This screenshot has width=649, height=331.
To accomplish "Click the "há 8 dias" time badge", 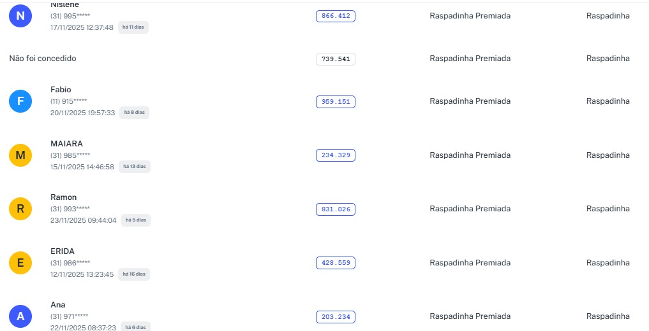I will pyautogui.click(x=134, y=113).
